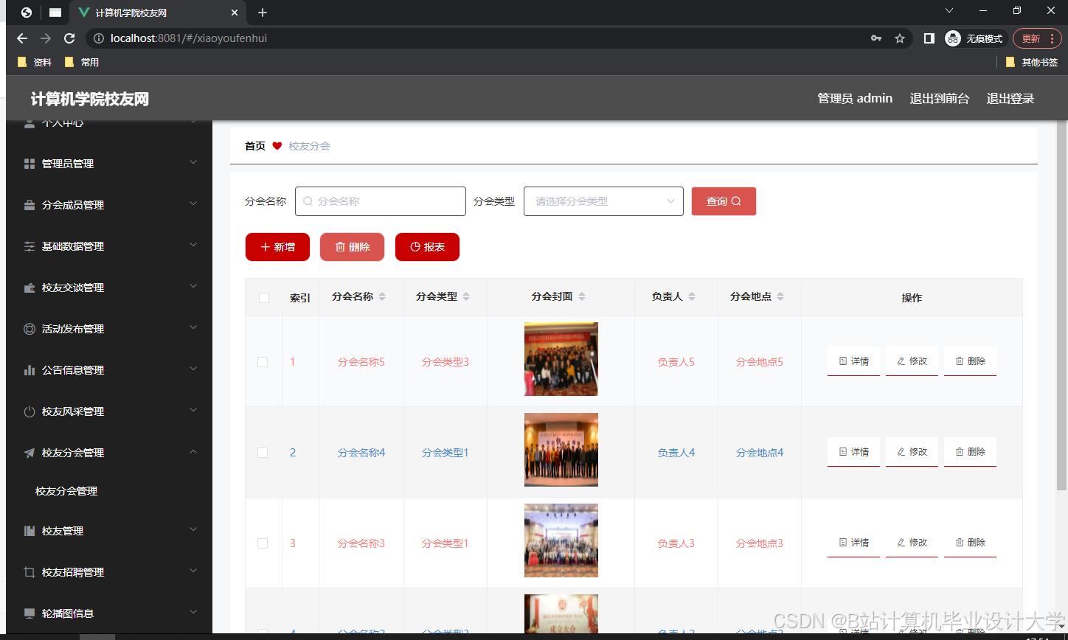This screenshot has height=640, width=1068.
Task: Expand the 校友招聘管理 menu chevron
Action: pos(193,571)
